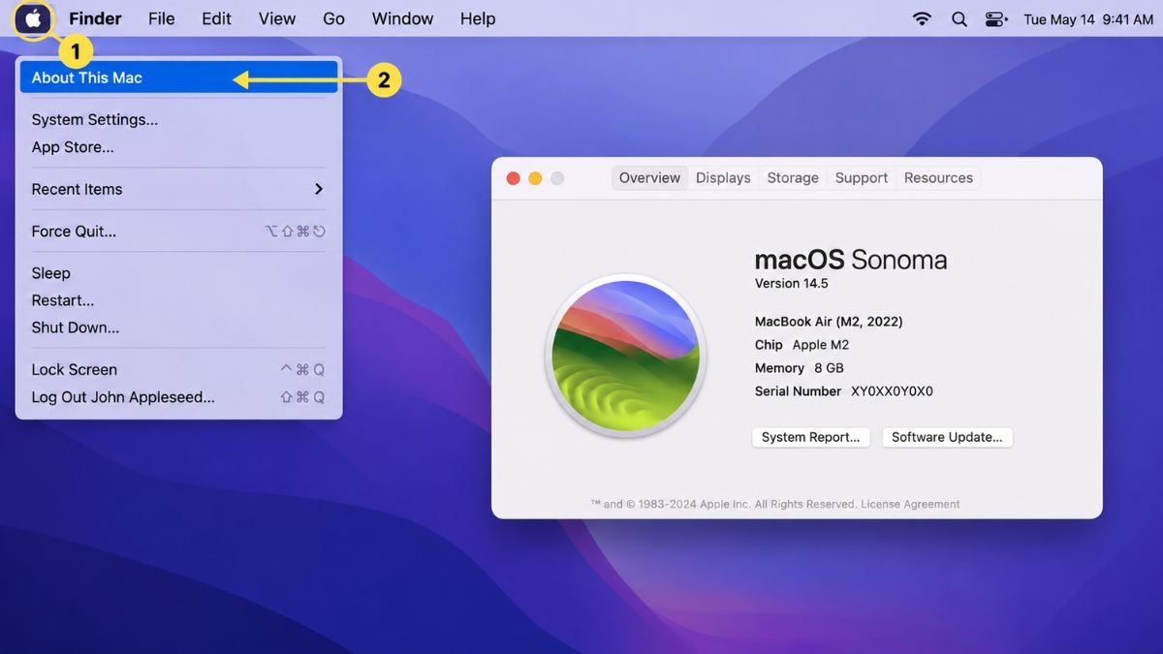1163x654 pixels.
Task: Click MacBook Air (M2, 2022) text
Action: tap(829, 322)
